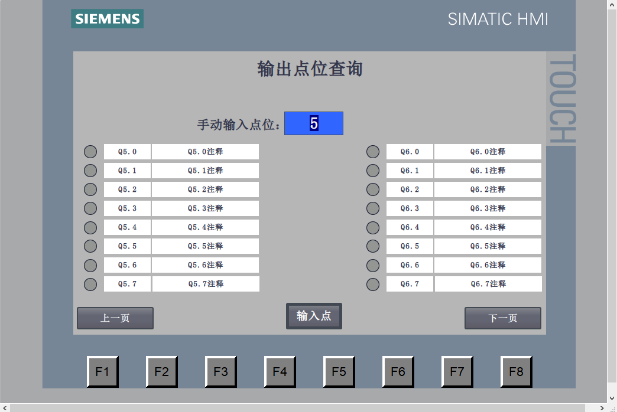Screen dimensions: 617x412
Task: Select the Q5.5 address label
Action: [127, 246]
